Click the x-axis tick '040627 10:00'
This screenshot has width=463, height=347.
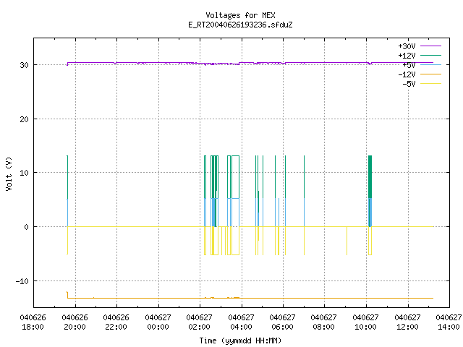click(x=366, y=322)
